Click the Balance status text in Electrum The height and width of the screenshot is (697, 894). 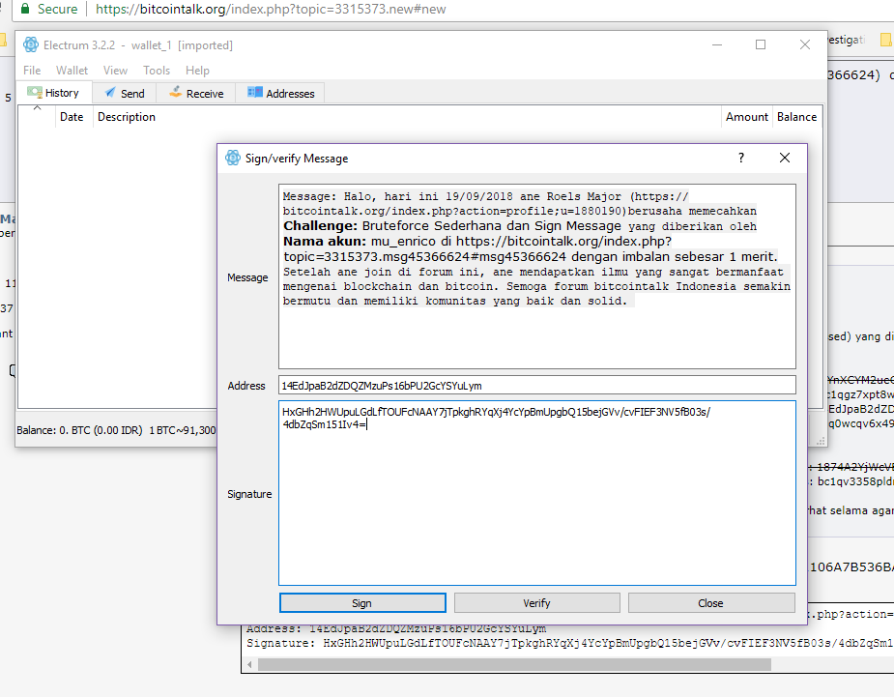point(79,430)
